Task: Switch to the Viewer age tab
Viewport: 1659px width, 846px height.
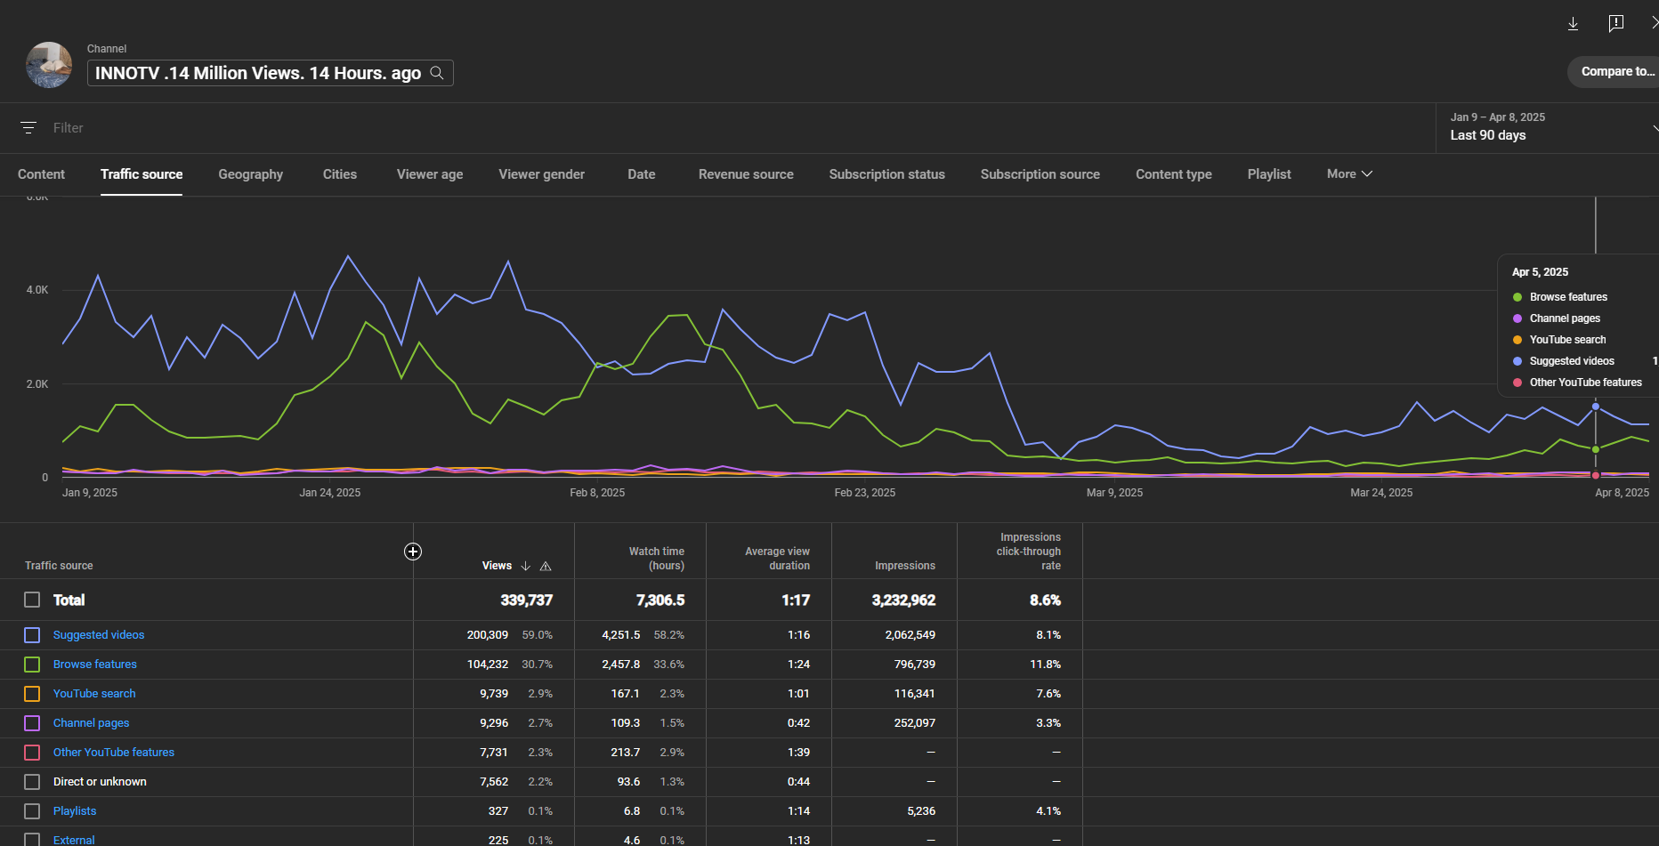Action: click(x=430, y=174)
